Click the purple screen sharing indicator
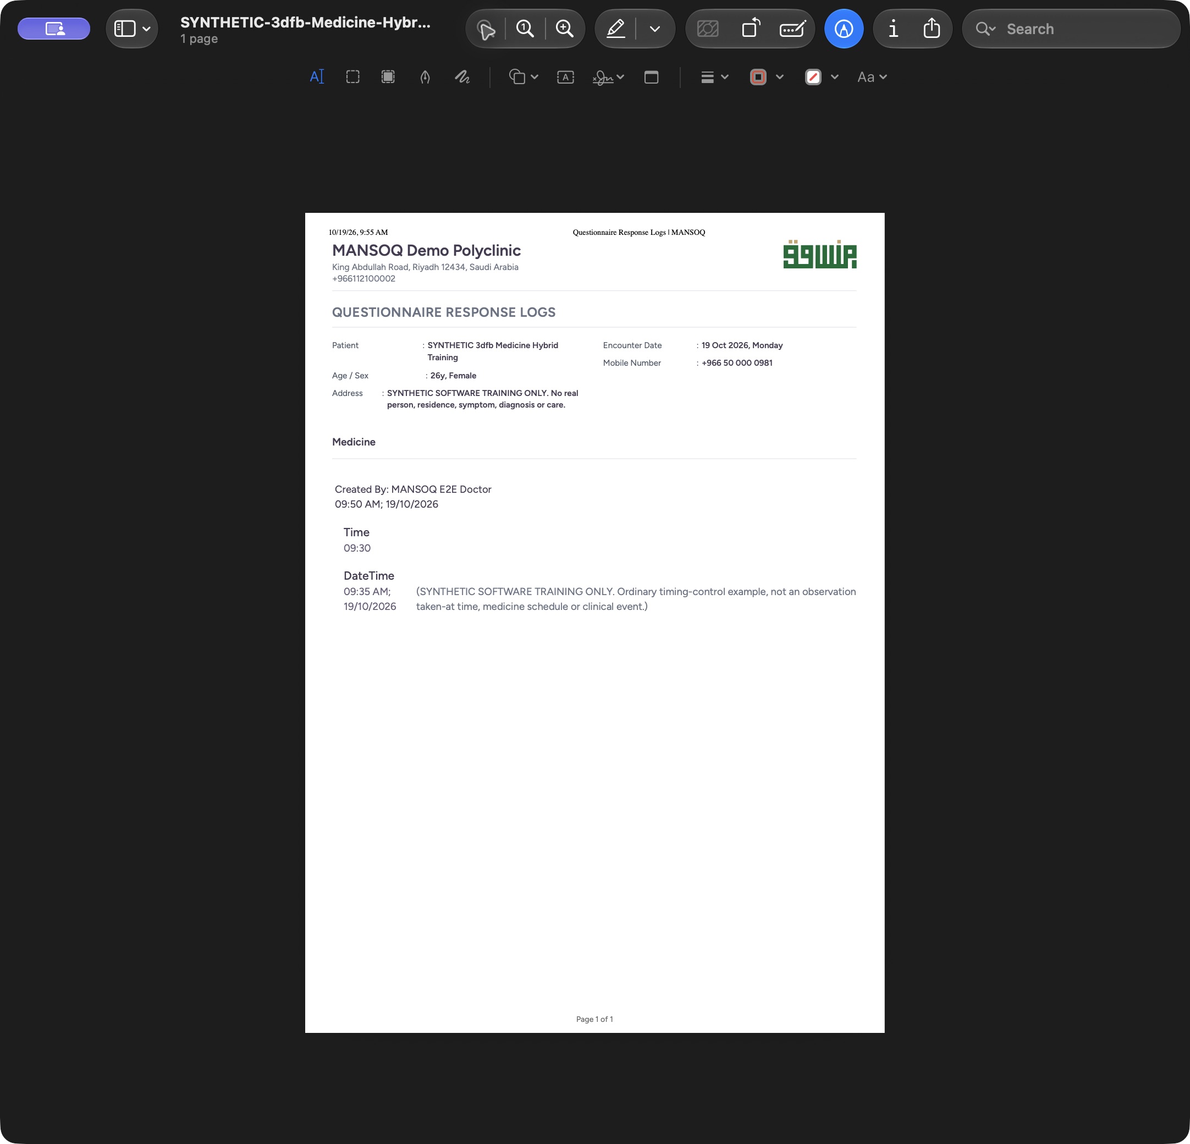The width and height of the screenshot is (1190, 1144). pyautogui.click(x=54, y=29)
